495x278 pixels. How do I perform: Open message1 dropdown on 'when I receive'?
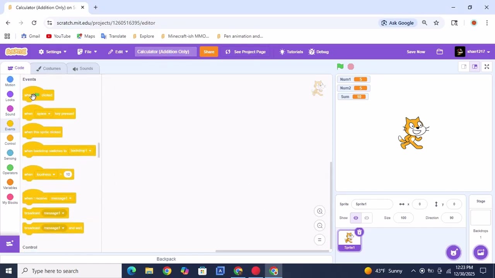pos(61,198)
